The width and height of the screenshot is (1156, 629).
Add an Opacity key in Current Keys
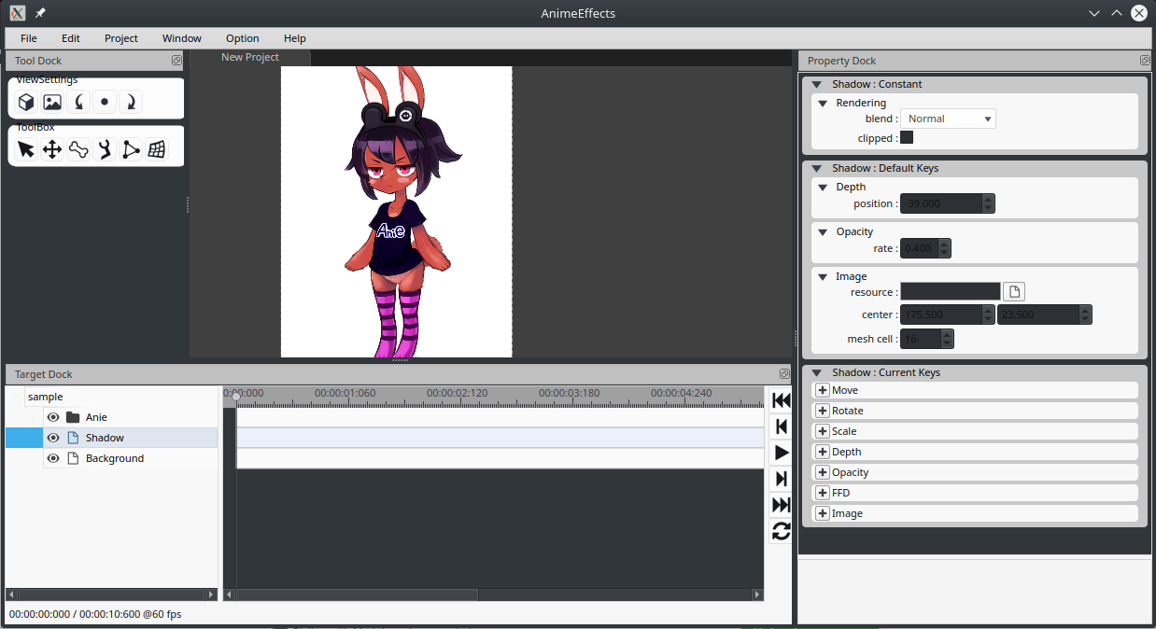823,472
